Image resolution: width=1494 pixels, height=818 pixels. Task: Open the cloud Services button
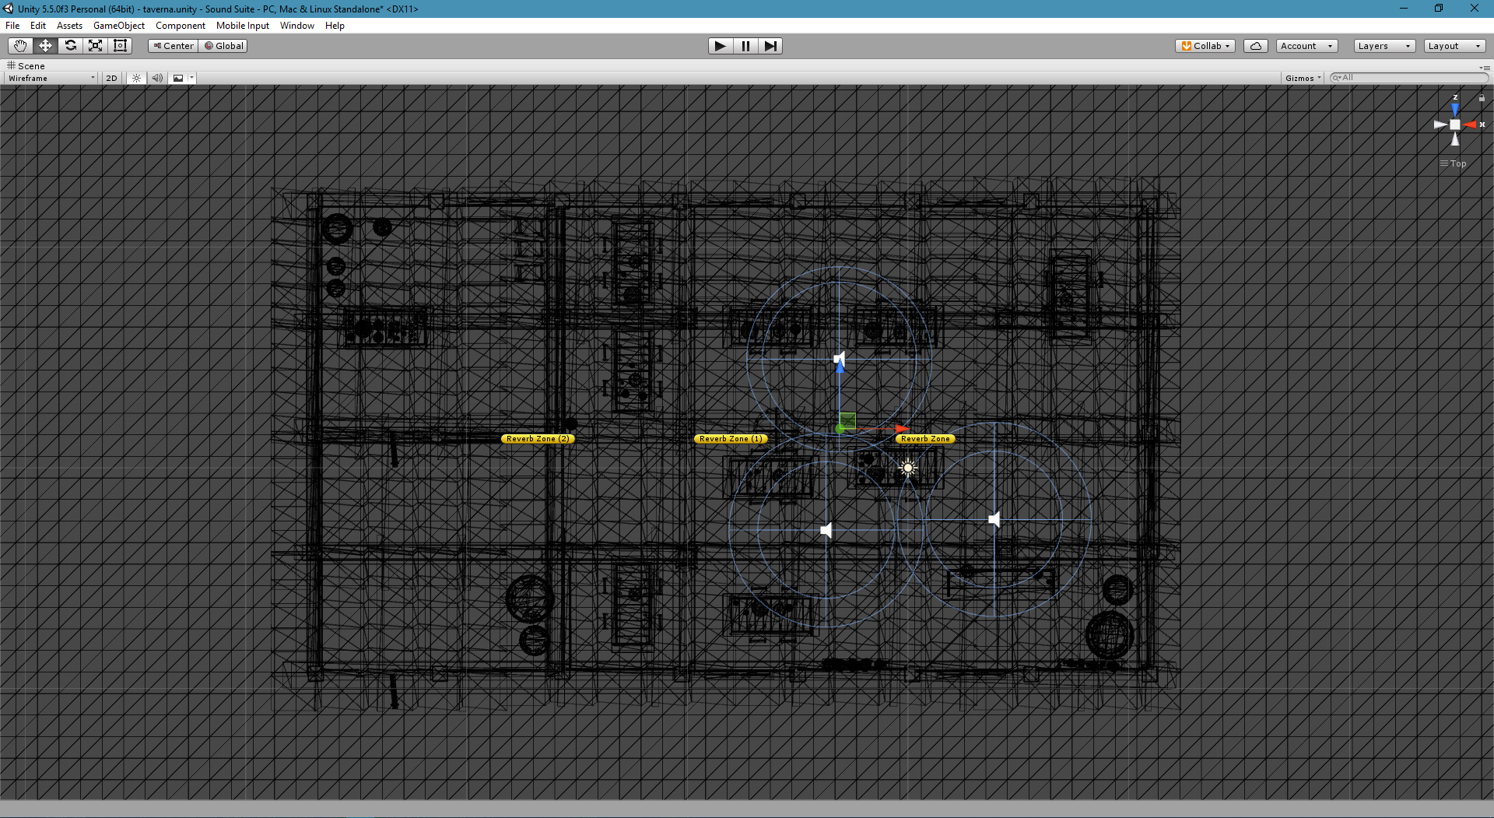coord(1255,46)
